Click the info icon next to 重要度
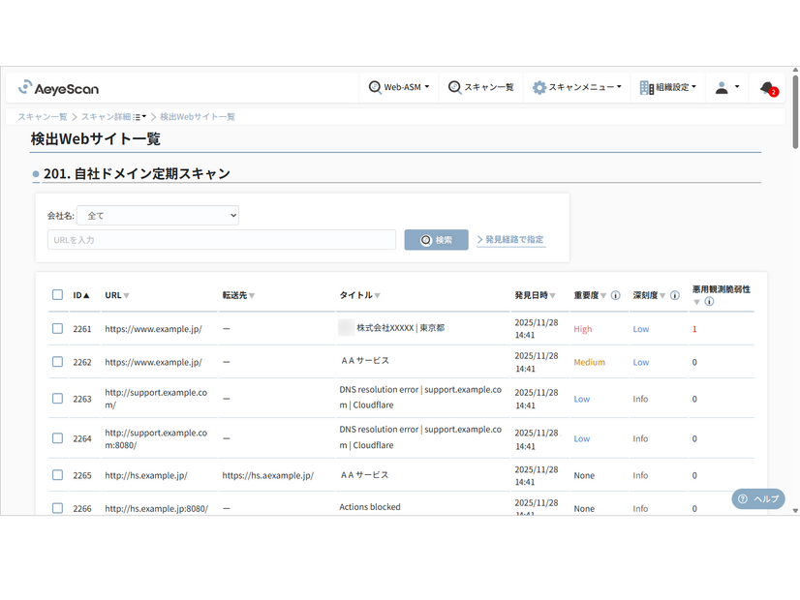 [614, 295]
